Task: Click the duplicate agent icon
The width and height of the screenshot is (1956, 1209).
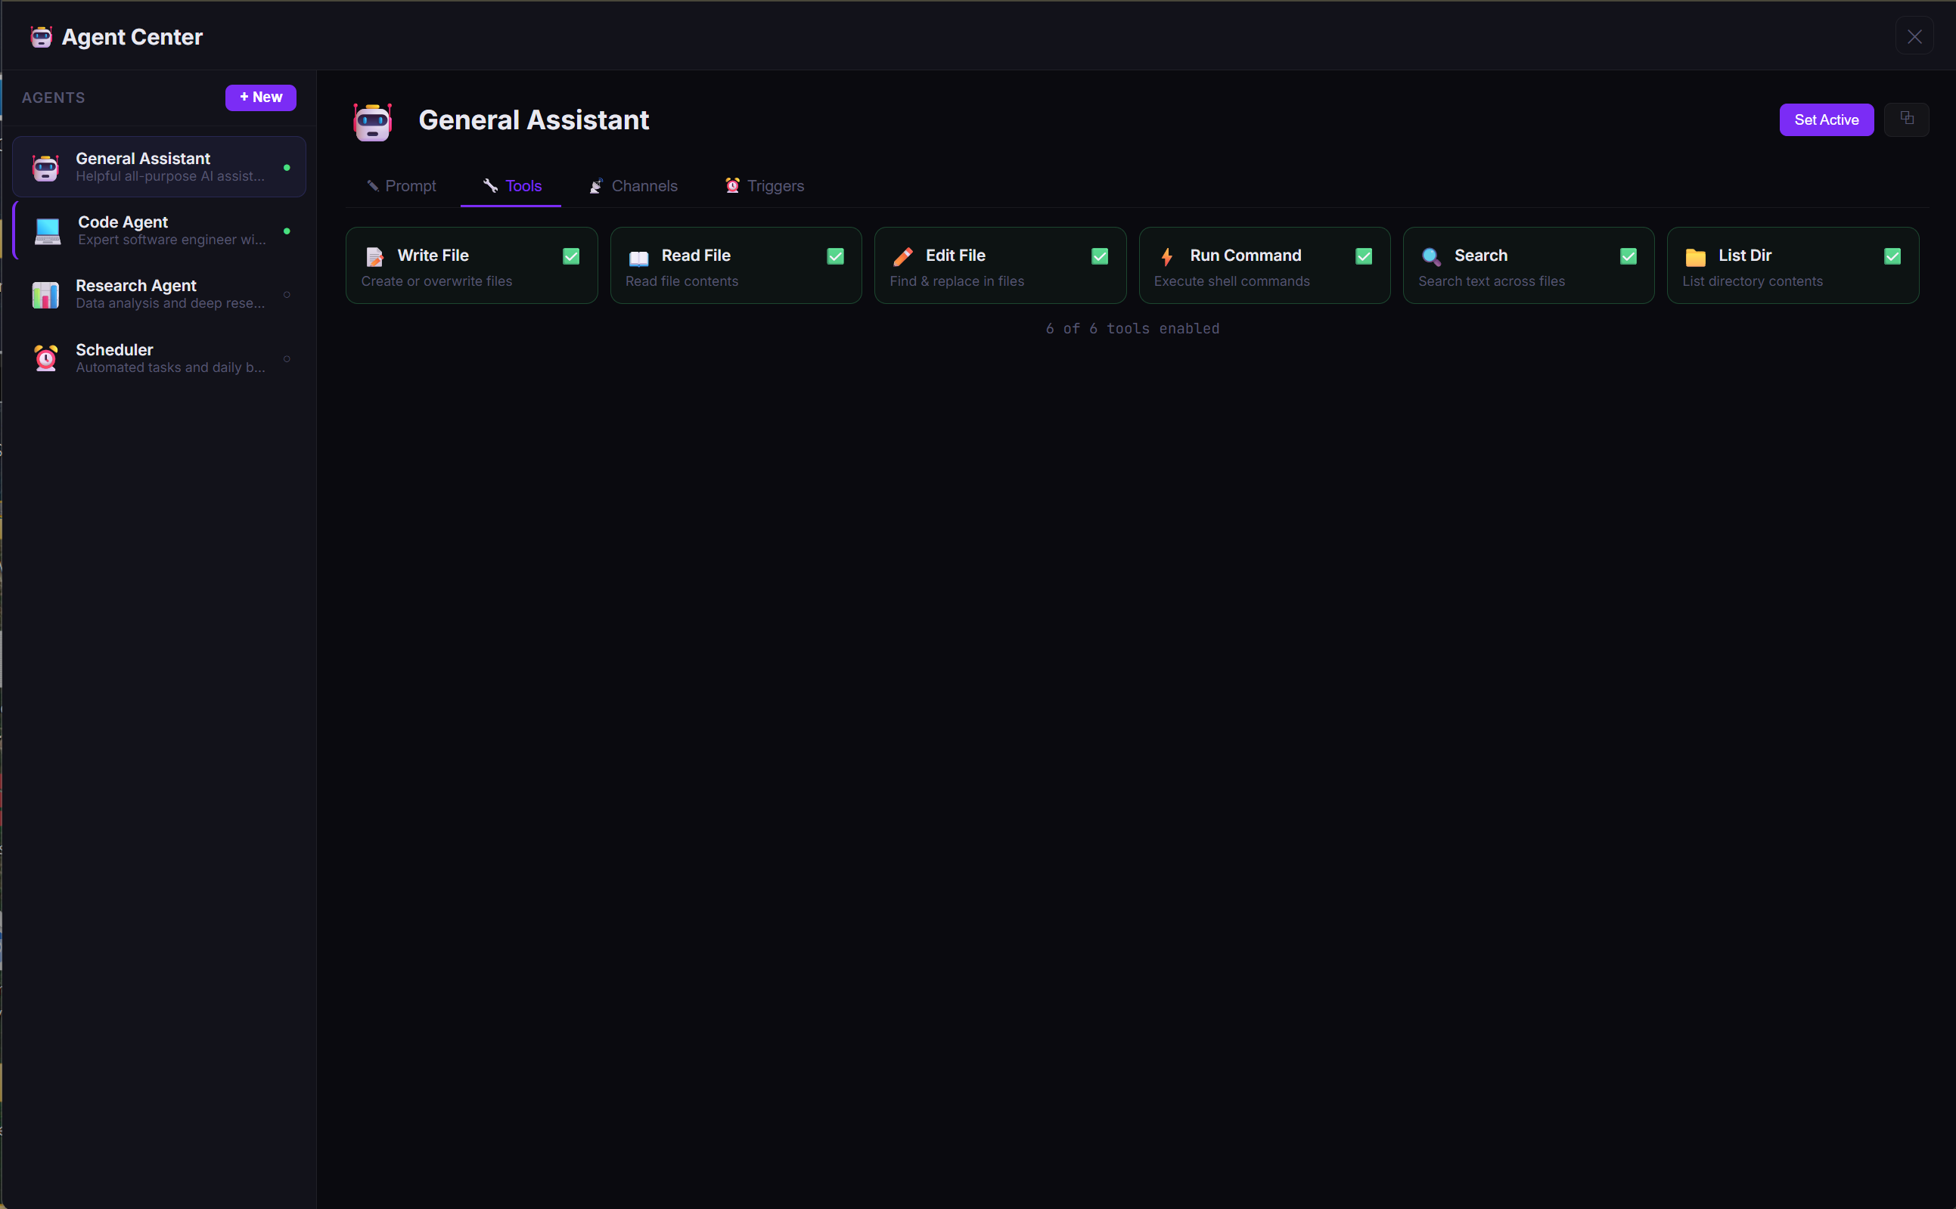Action: pyautogui.click(x=1908, y=119)
